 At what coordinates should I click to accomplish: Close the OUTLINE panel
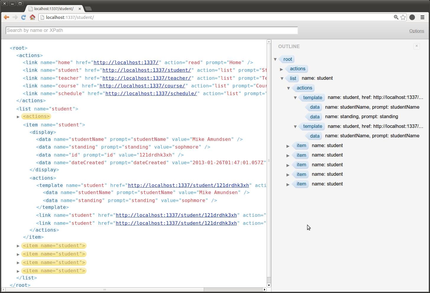416,46
